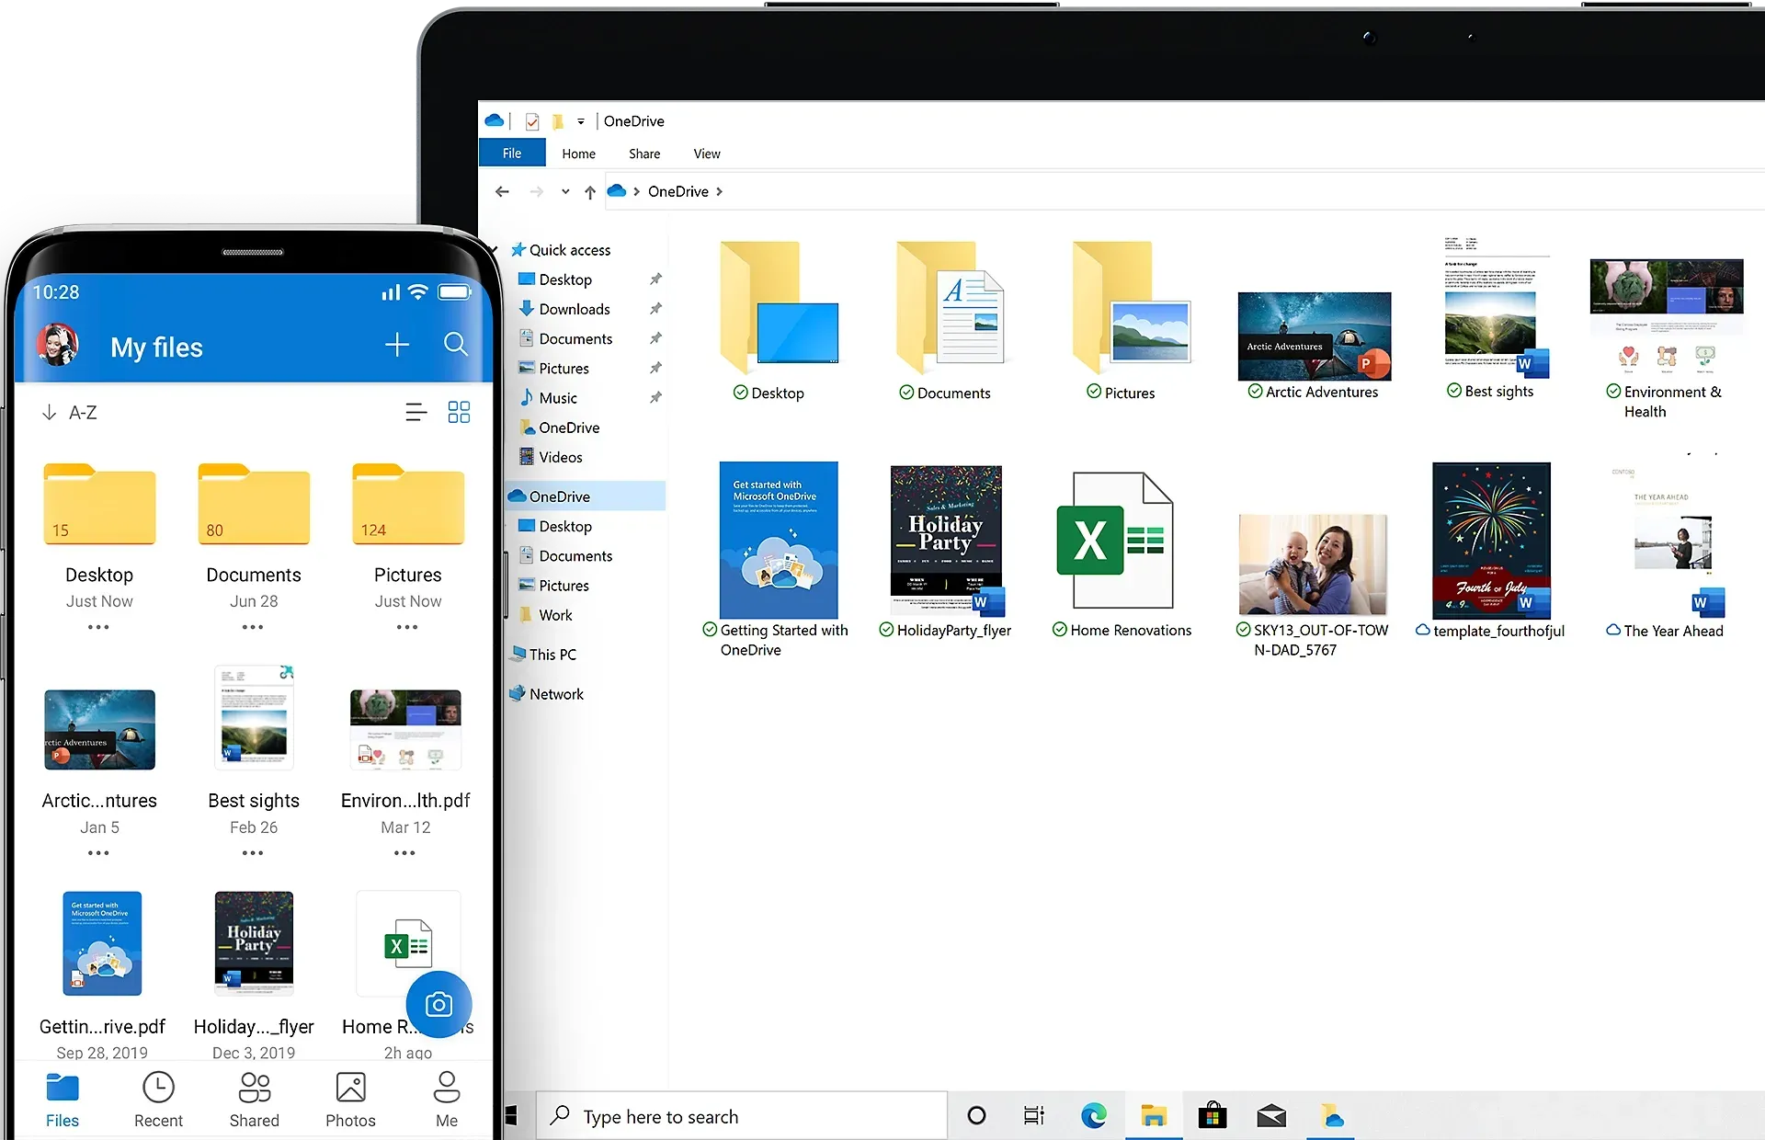1765x1140 pixels.
Task: Open the profile avatar on phone
Action: point(58,345)
